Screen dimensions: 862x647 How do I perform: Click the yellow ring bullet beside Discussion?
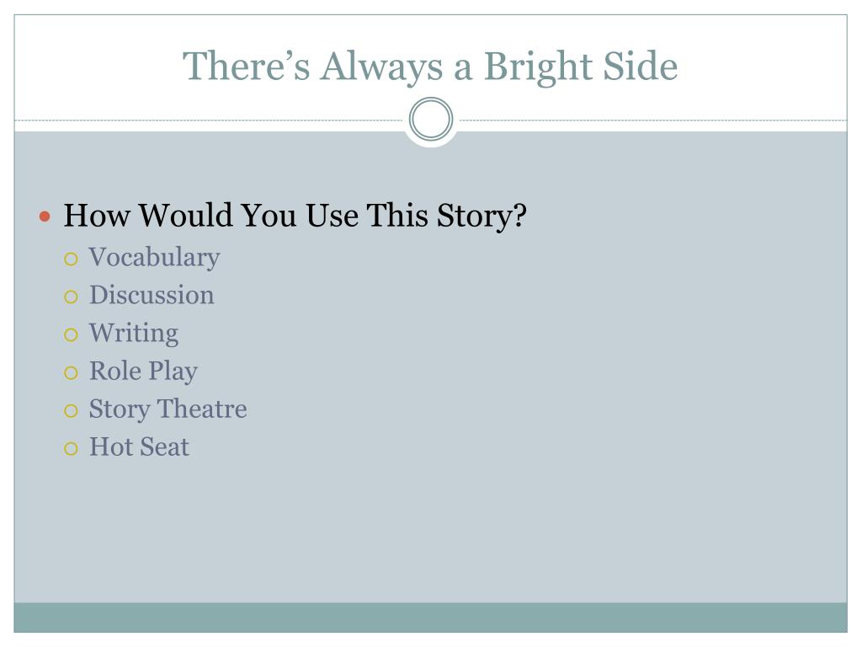[71, 297]
